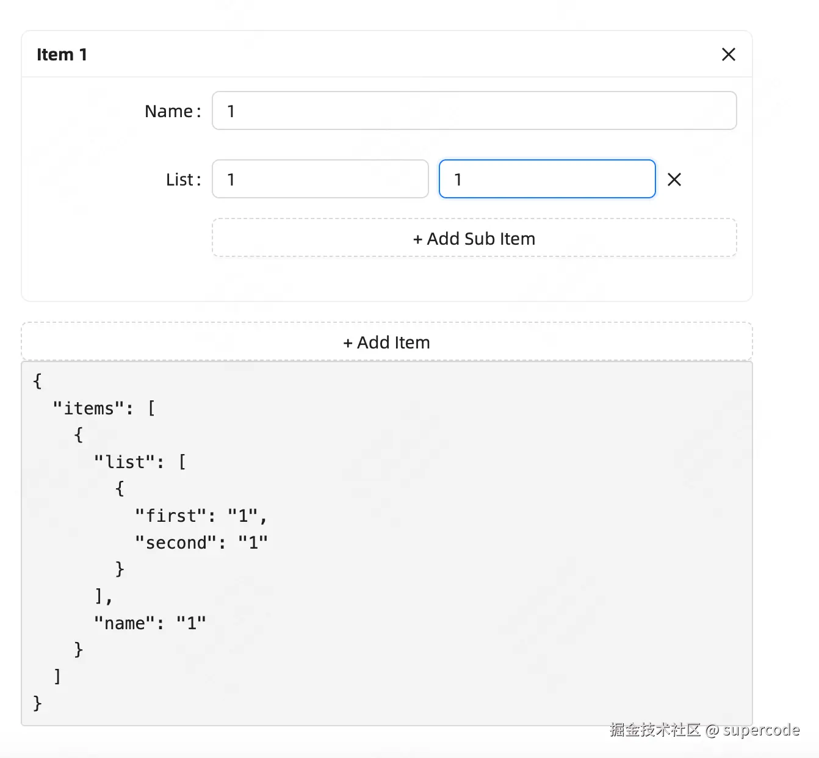Click the "items" key in JSON output
The image size is (819, 758).
pyautogui.click(x=89, y=408)
